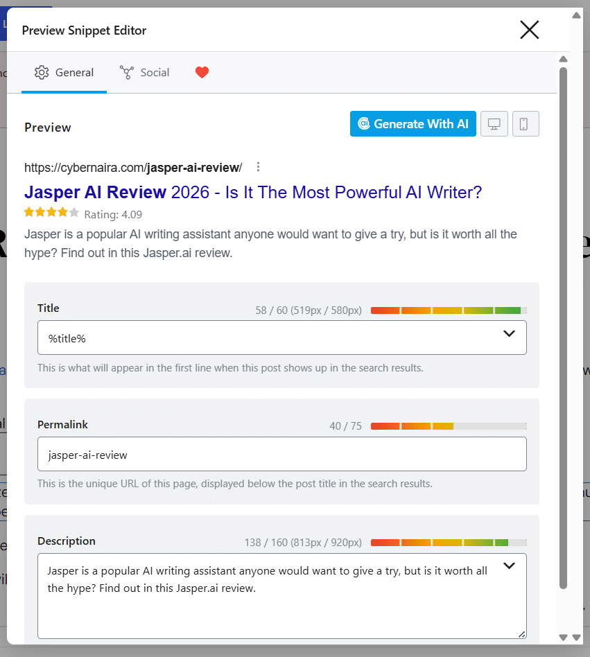Click the red heart tab icon
This screenshot has height=657, width=590.
click(x=202, y=73)
